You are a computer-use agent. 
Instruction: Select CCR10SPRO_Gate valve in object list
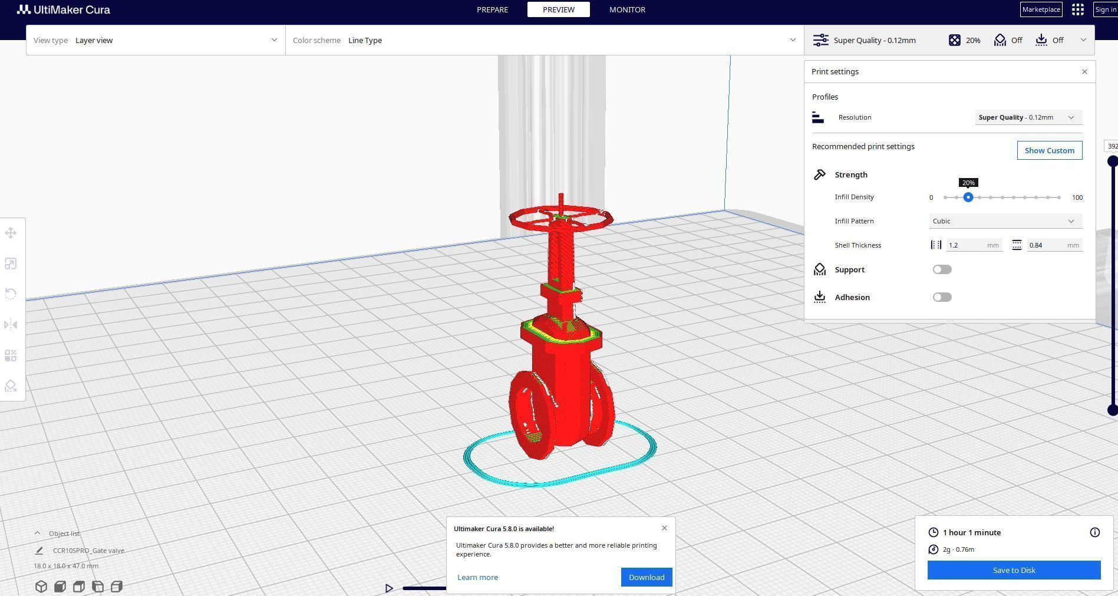[88, 551]
